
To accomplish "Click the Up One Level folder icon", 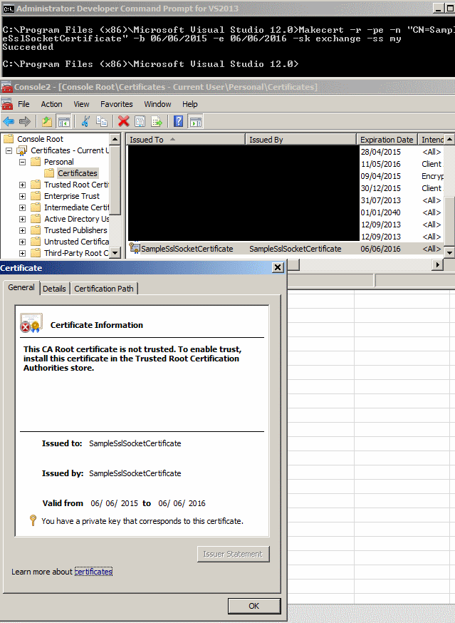I will tap(47, 122).
